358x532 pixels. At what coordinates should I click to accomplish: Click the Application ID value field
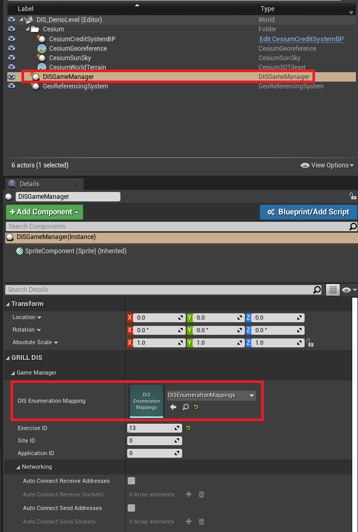(x=154, y=454)
